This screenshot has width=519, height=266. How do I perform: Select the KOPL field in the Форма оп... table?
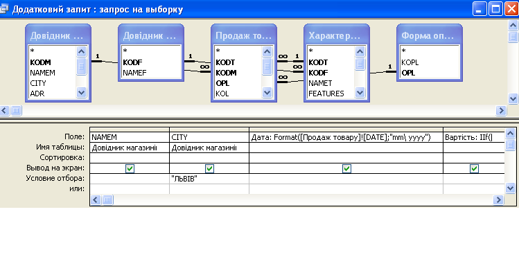(x=410, y=62)
